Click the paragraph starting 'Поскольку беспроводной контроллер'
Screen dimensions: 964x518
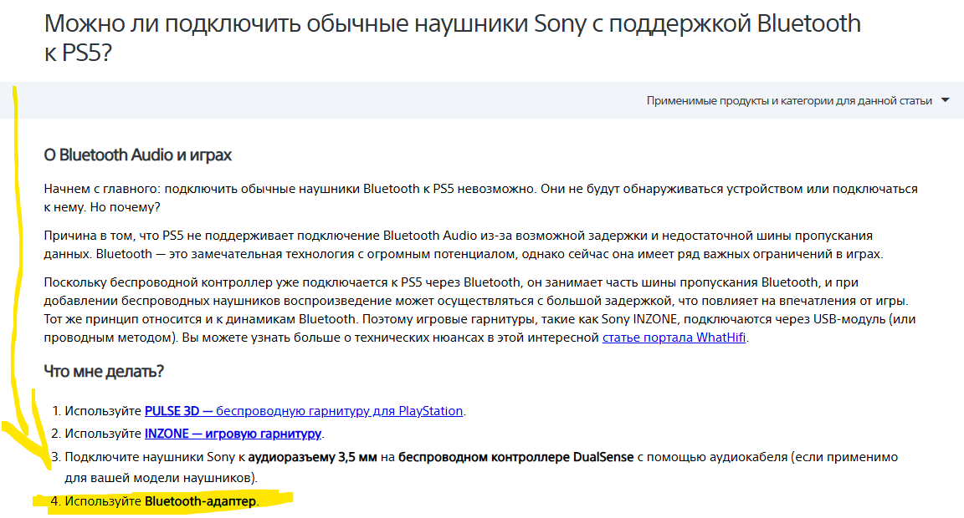click(x=480, y=310)
